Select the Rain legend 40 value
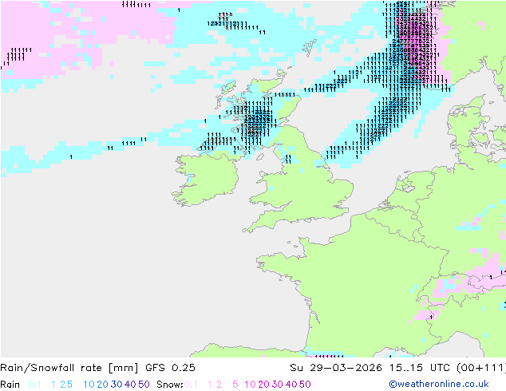Viewport: 506px width, 391px height. [x=130, y=385]
